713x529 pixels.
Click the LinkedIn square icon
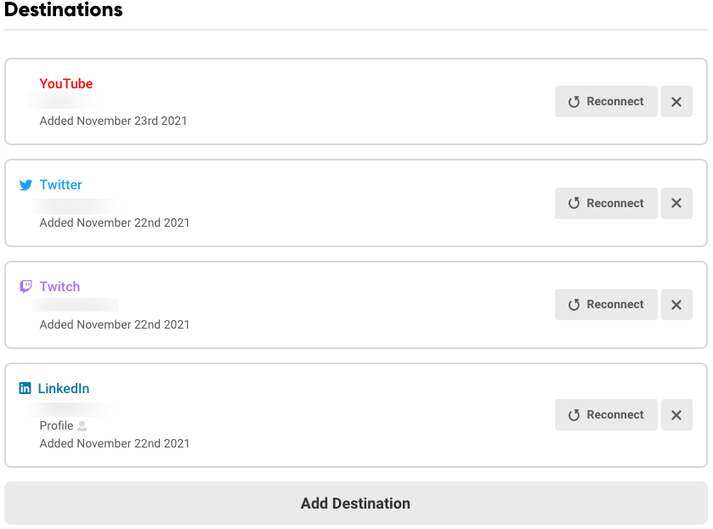[25, 388]
